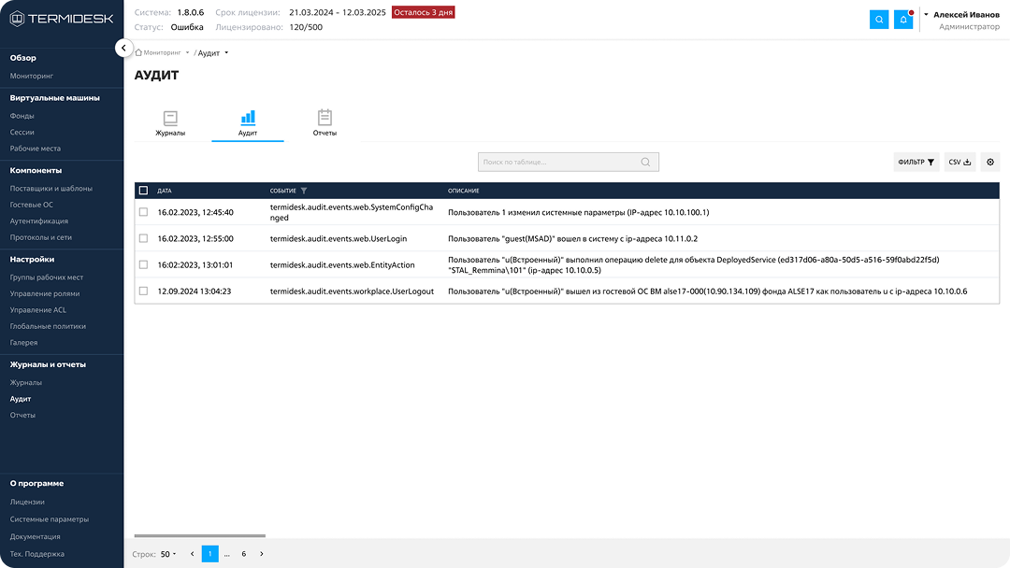Open the rows-per-page dropdown showing 50
The width and height of the screenshot is (1010, 568).
click(x=167, y=554)
